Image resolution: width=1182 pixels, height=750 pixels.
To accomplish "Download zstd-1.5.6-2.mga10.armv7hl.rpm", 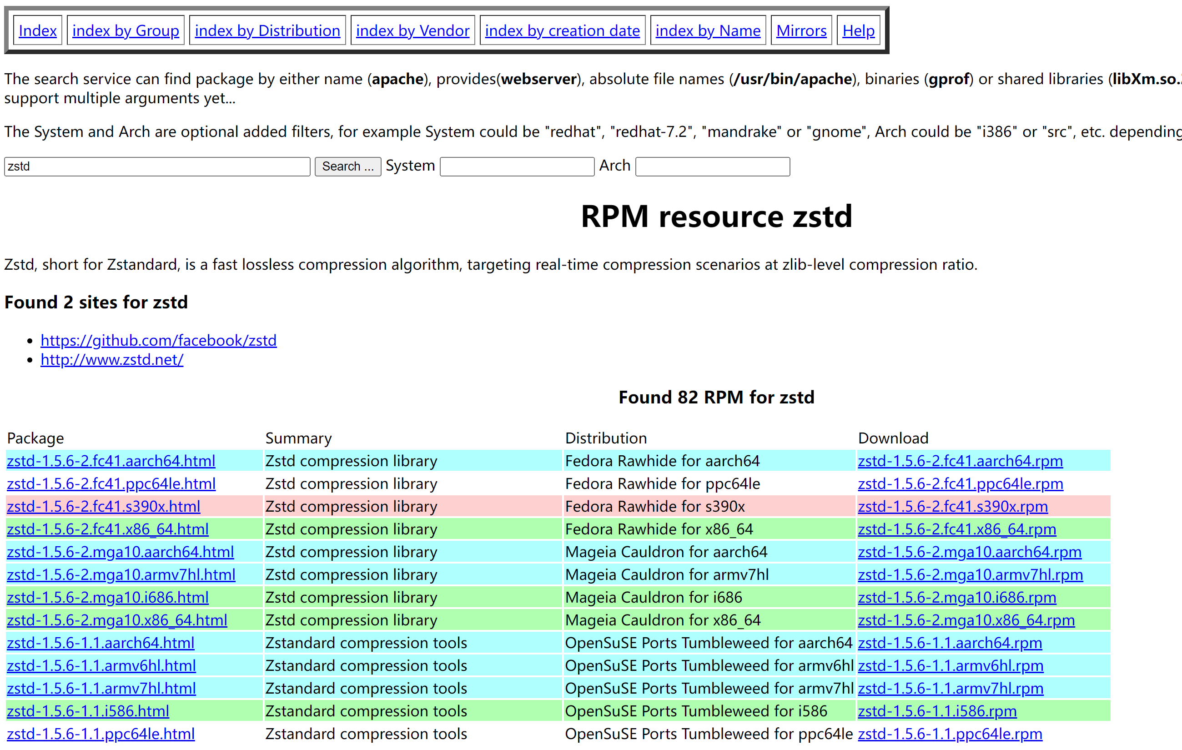I will 971,574.
